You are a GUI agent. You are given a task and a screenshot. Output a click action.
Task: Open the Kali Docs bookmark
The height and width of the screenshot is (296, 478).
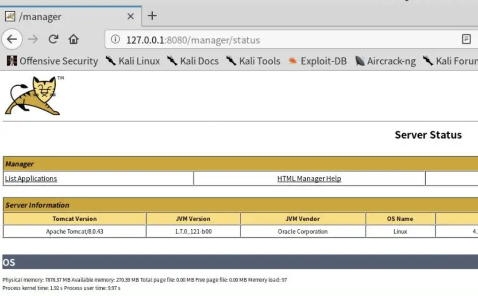[193, 61]
